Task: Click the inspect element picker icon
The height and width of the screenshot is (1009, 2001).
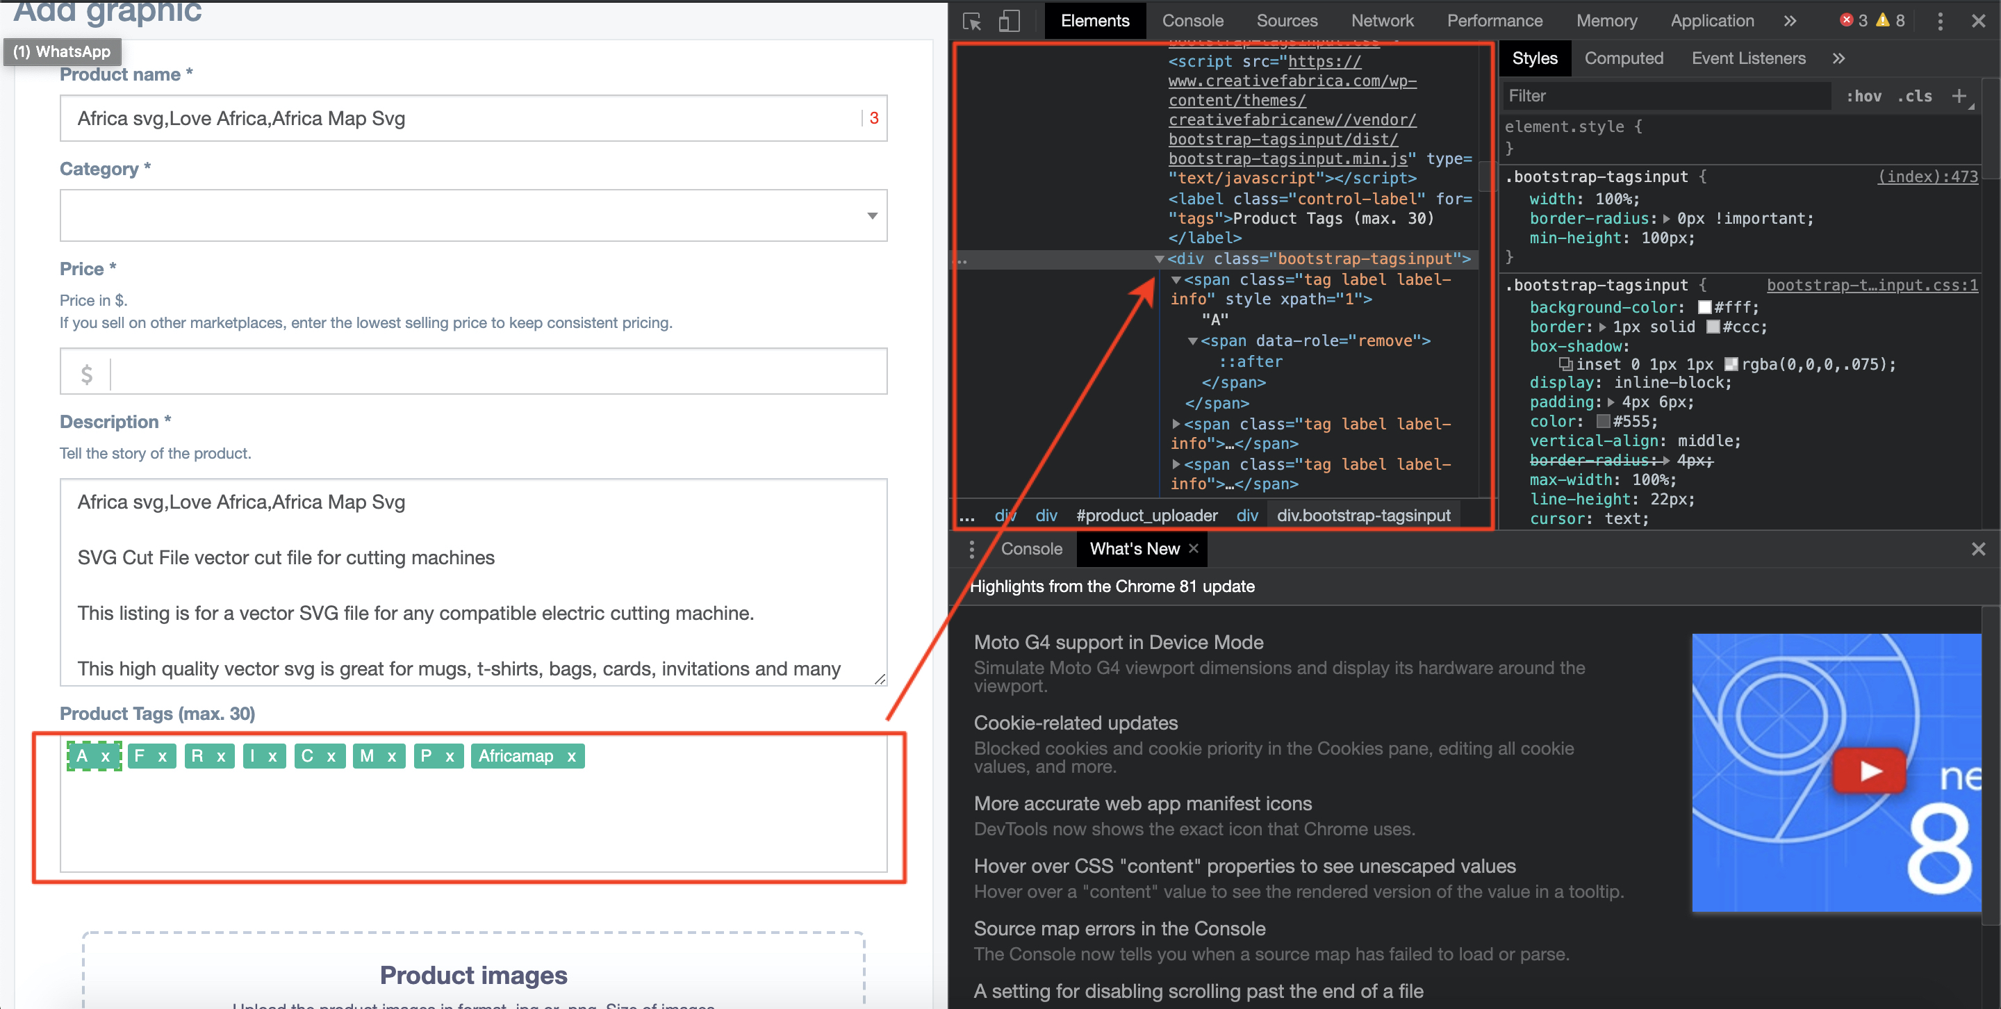Action: click(x=972, y=21)
